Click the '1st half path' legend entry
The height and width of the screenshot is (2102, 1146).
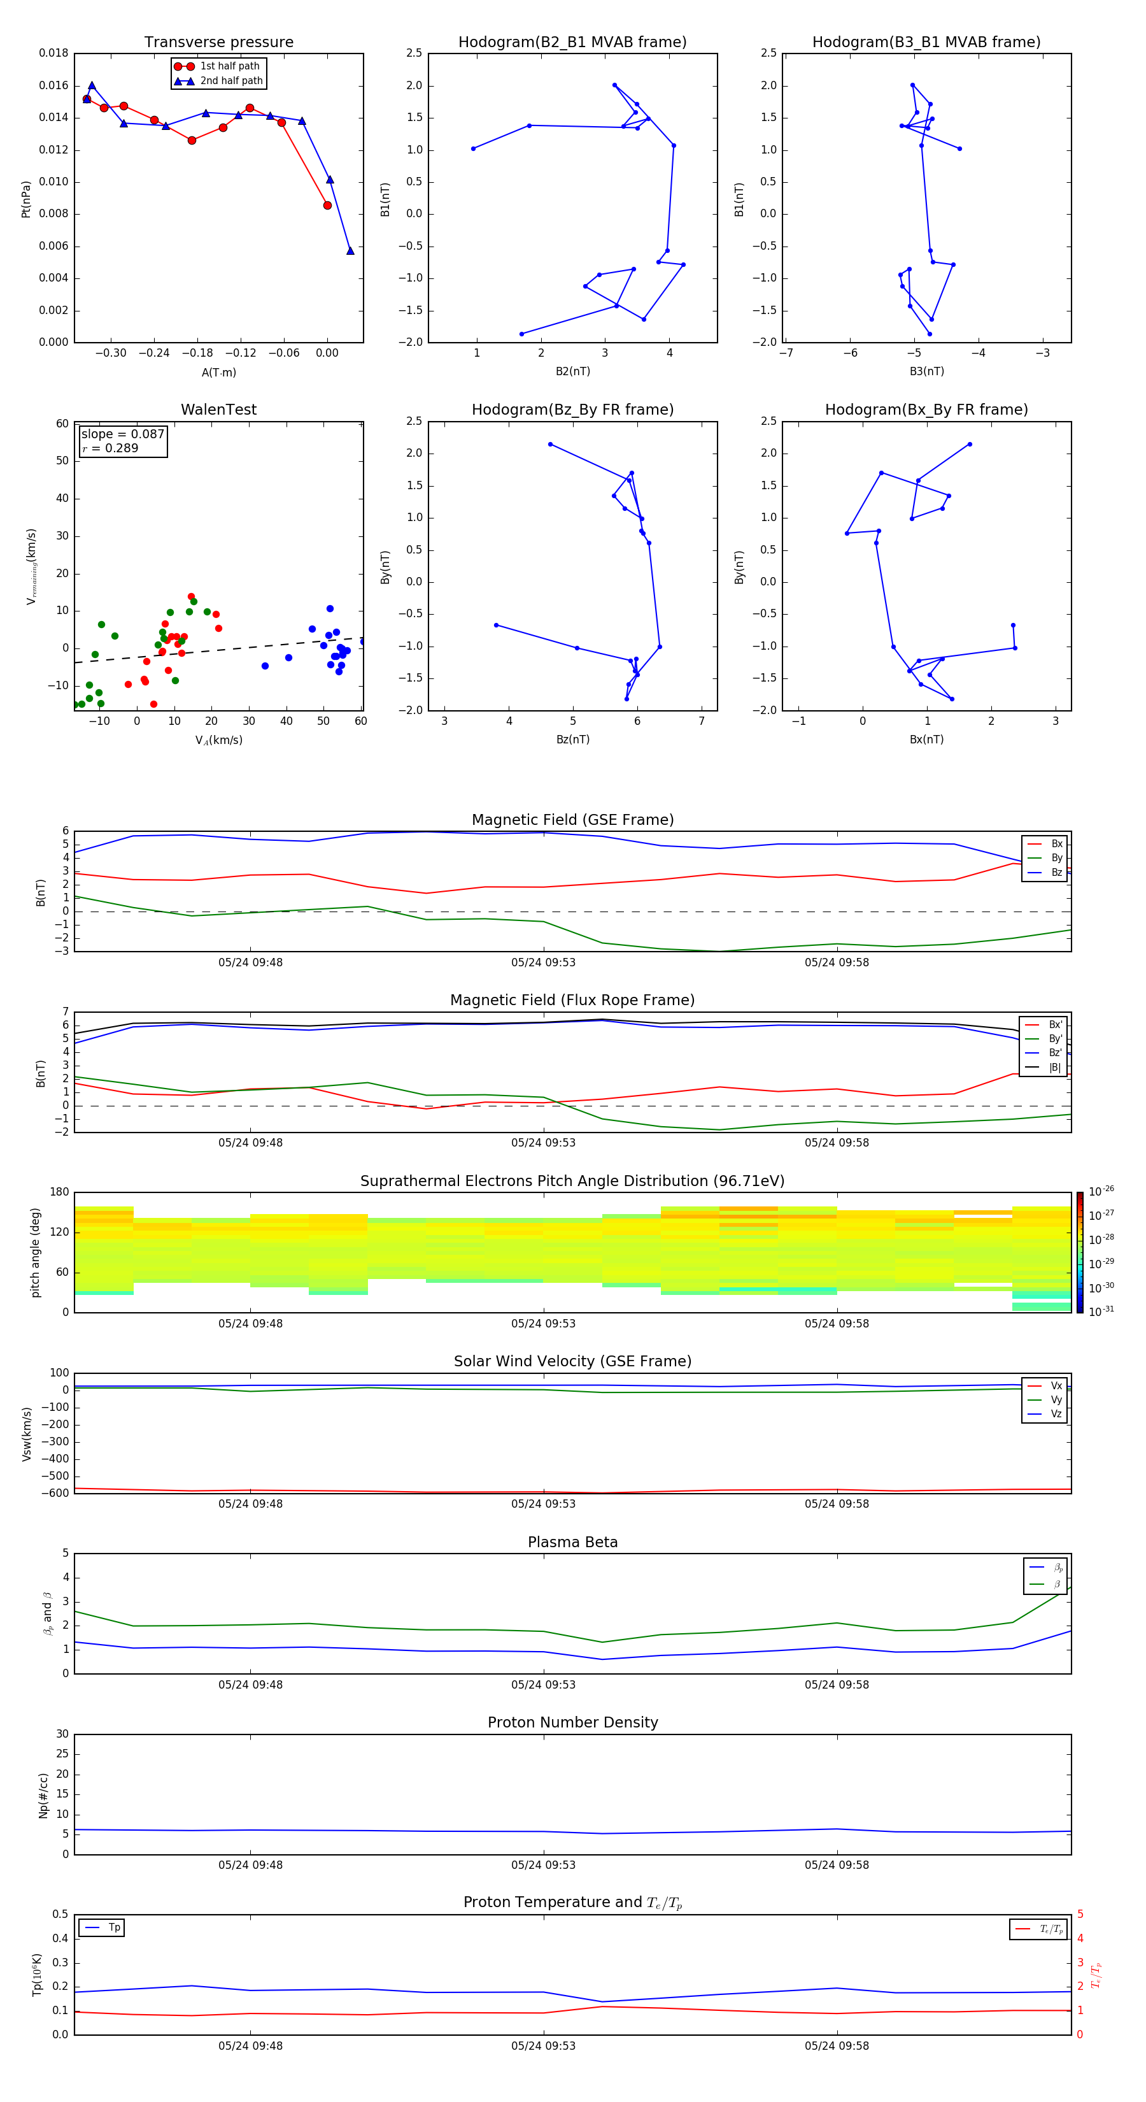point(217,66)
